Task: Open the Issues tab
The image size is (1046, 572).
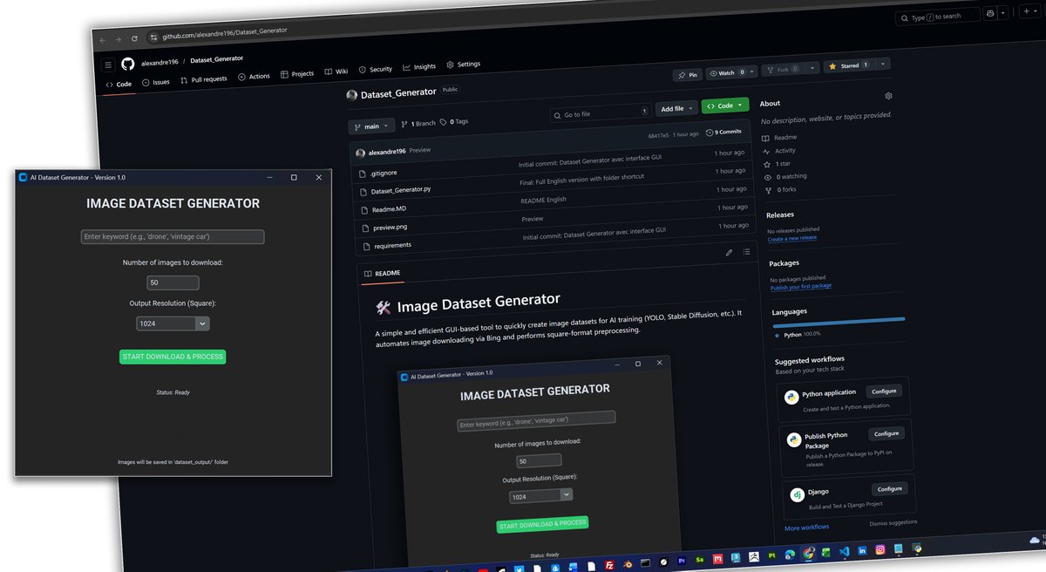Action: point(156,82)
